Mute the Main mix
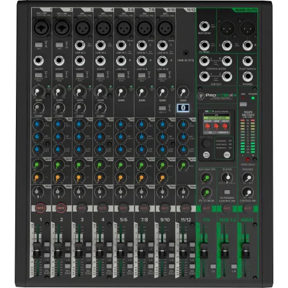Viewport: 288px width, 288px height. (248, 208)
